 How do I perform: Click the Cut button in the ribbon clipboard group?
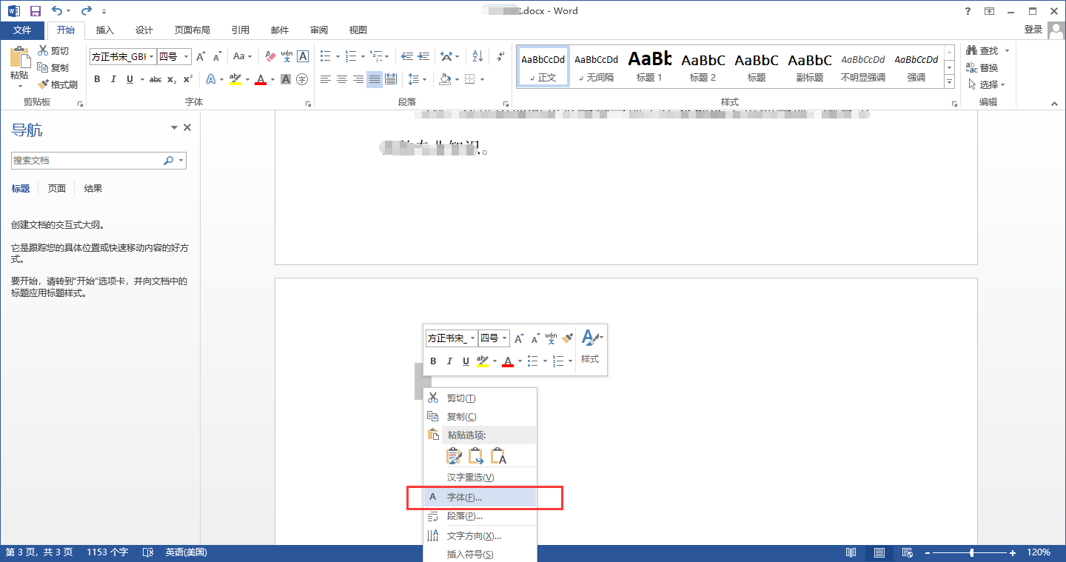(x=53, y=50)
